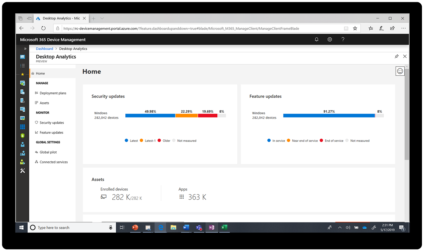This screenshot has width=425, height=252.
Task: Select the All services list icon
Action: point(22,65)
